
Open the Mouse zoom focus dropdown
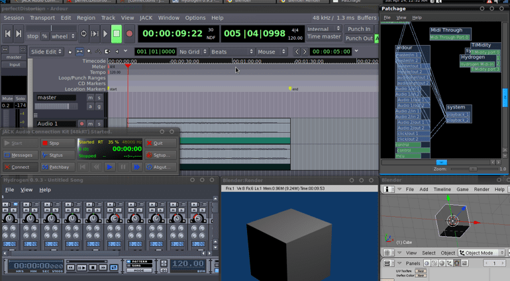[x=272, y=52]
